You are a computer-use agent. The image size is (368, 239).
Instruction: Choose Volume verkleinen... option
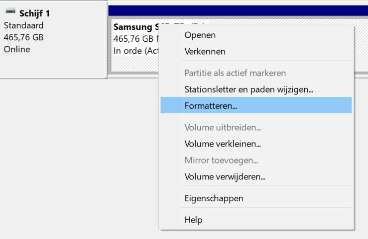click(223, 144)
